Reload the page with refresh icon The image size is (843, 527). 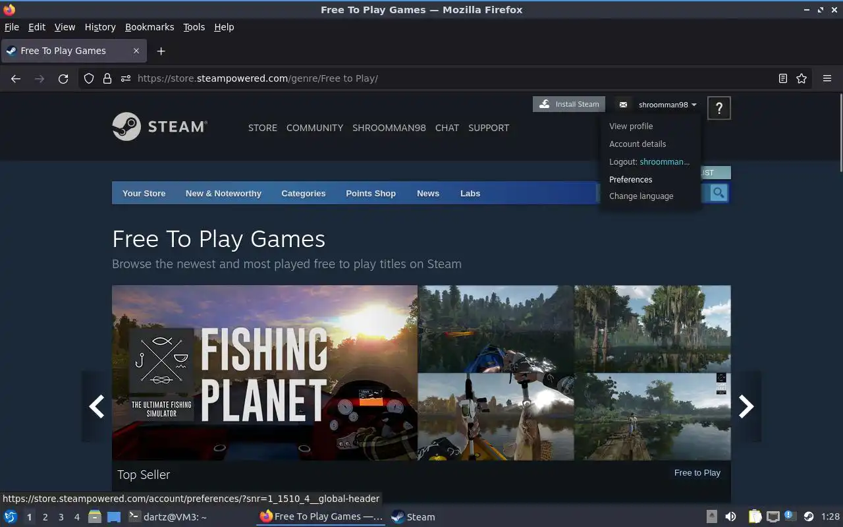(x=63, y=78)
